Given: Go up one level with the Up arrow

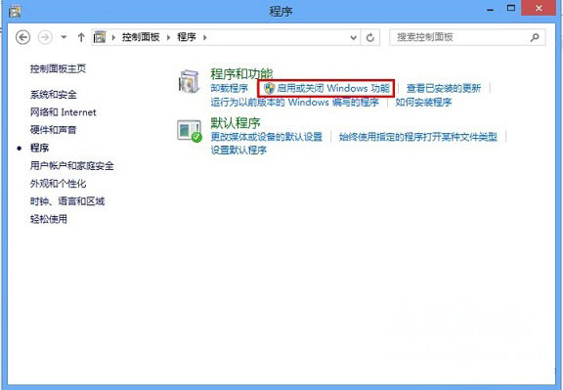Looking at the screenshot, I should 81,37.
